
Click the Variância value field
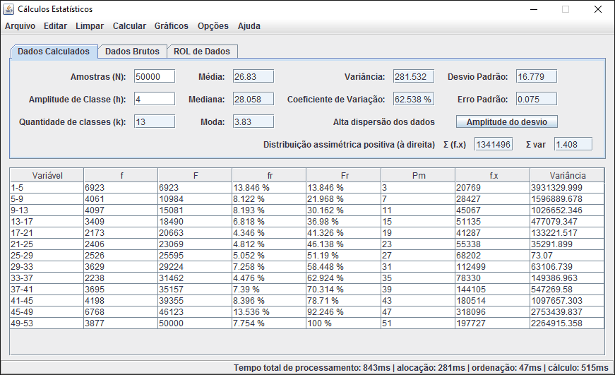pos(414,76)
